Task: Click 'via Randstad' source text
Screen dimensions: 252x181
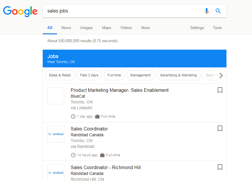Action: 83,146
